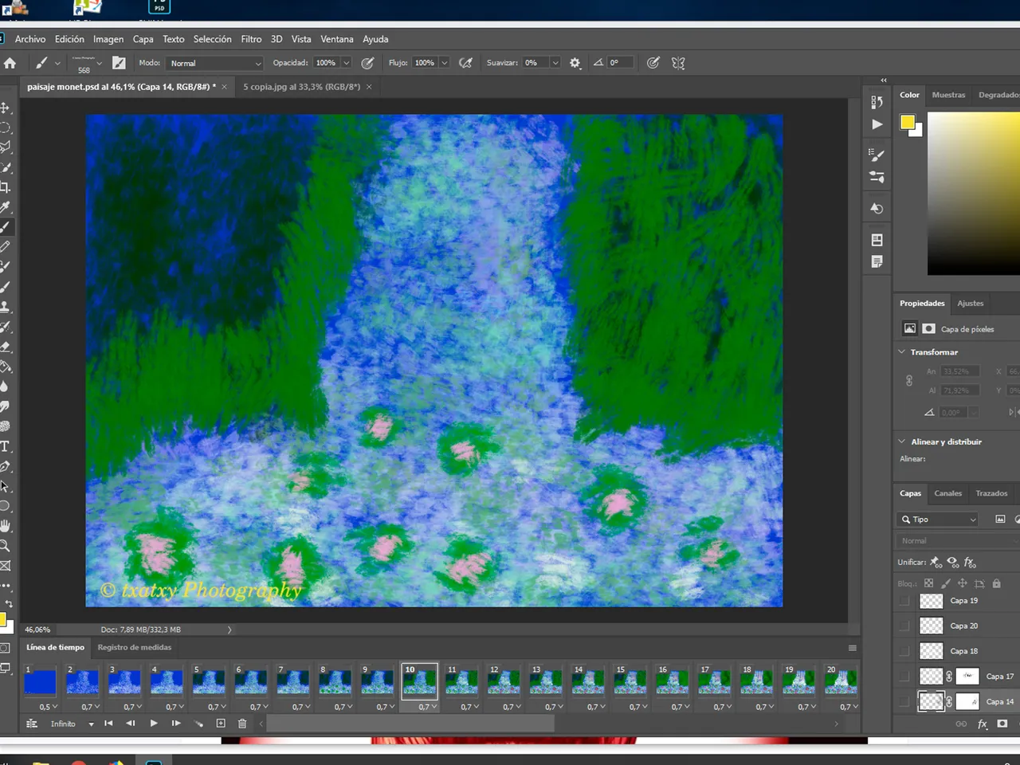1020x765 pixels.
Task: Toggle unify layer visibility icon
Action: click(952, 562)
